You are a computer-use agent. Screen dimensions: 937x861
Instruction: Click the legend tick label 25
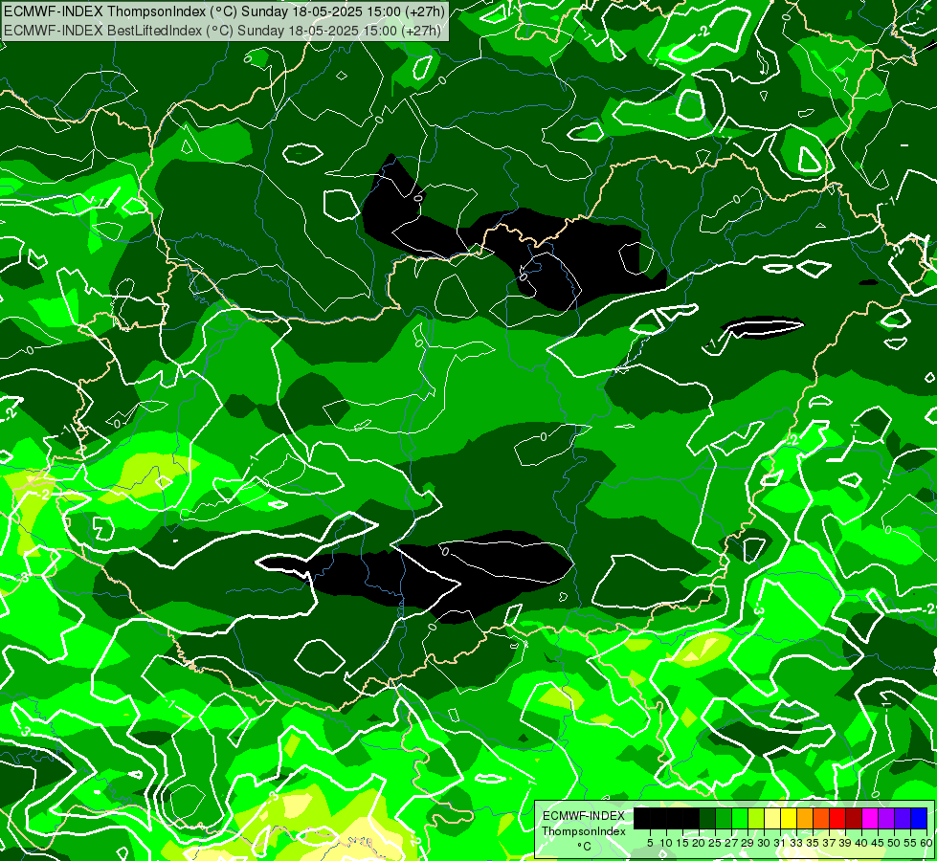pyautogui.click(x=715, y=843)
